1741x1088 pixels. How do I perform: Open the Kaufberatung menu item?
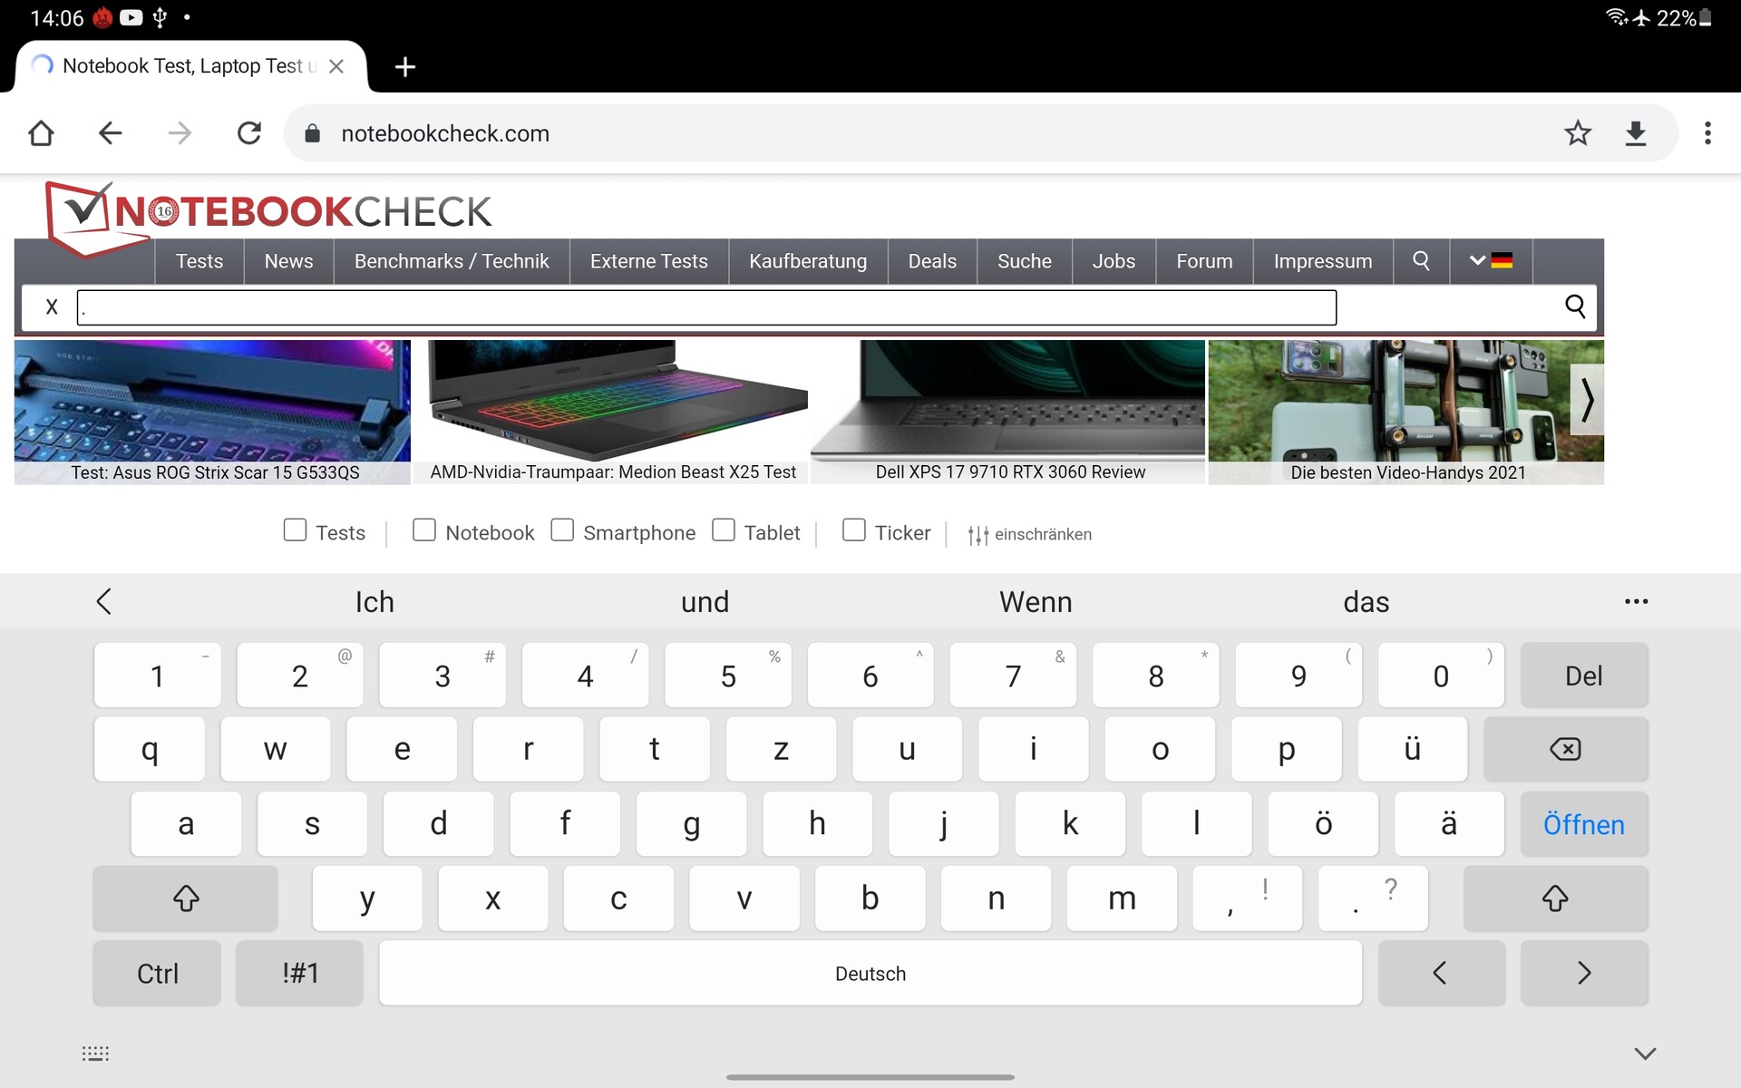(807, 261)
